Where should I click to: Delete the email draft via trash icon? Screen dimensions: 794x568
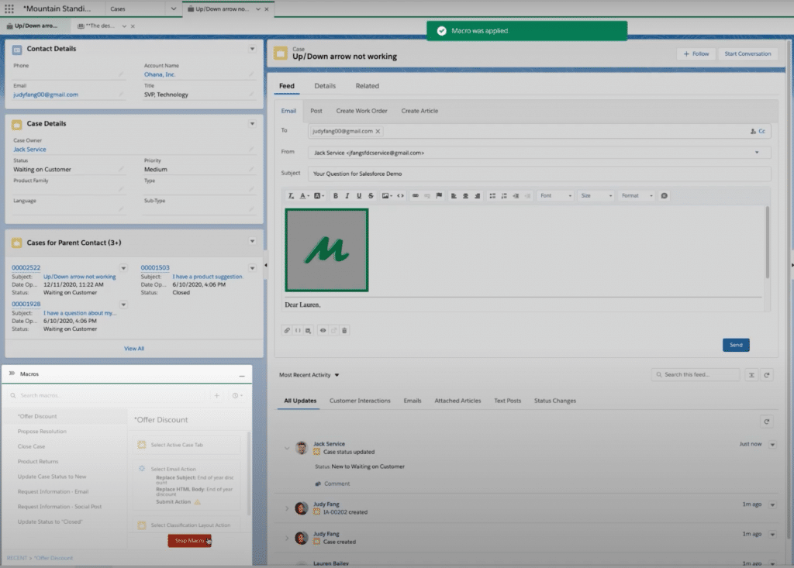[x=343, y=331]
